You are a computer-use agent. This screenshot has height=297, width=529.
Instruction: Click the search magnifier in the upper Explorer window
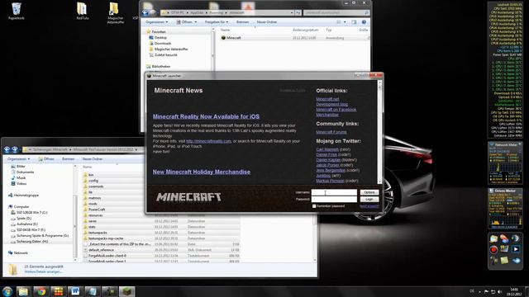(366, 12)
